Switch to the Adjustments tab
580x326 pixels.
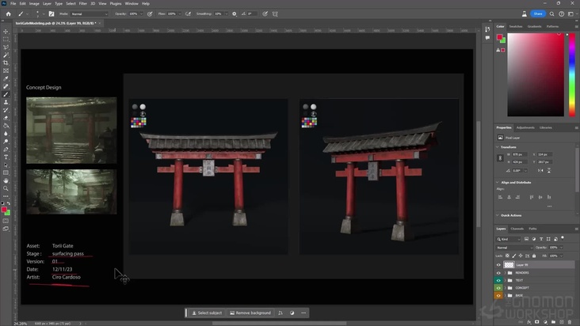click(525, 127)
